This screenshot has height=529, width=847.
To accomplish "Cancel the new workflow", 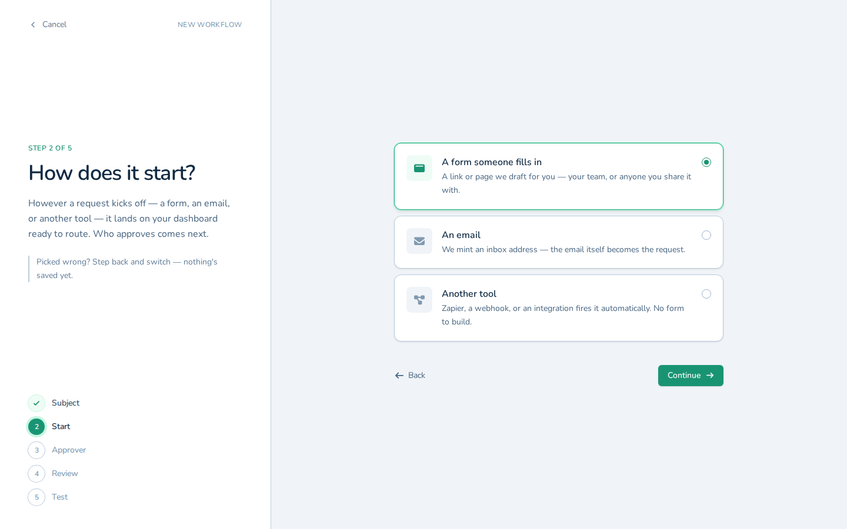I will 48,25.
